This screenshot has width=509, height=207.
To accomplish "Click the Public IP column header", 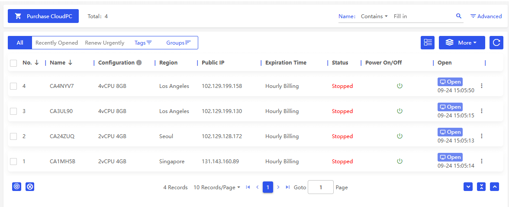I will [213, 63].
